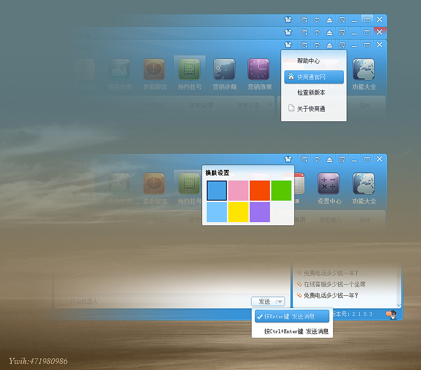This screenshot has width=421, height=370.
Task: Open 营销诊断 map icon
Action: click(224, 70)
